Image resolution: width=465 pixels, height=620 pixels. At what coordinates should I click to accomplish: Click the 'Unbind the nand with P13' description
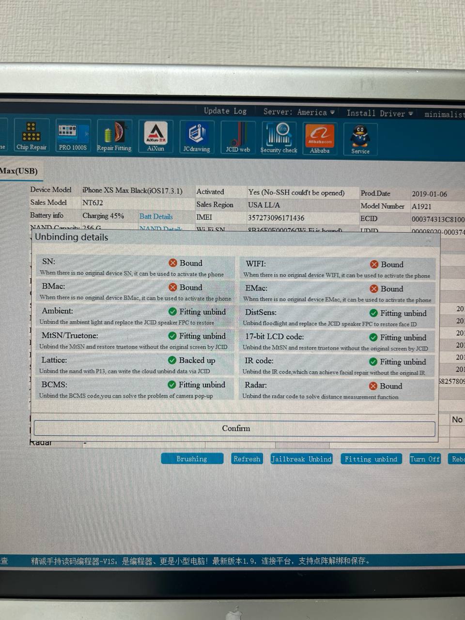[124, 371]
